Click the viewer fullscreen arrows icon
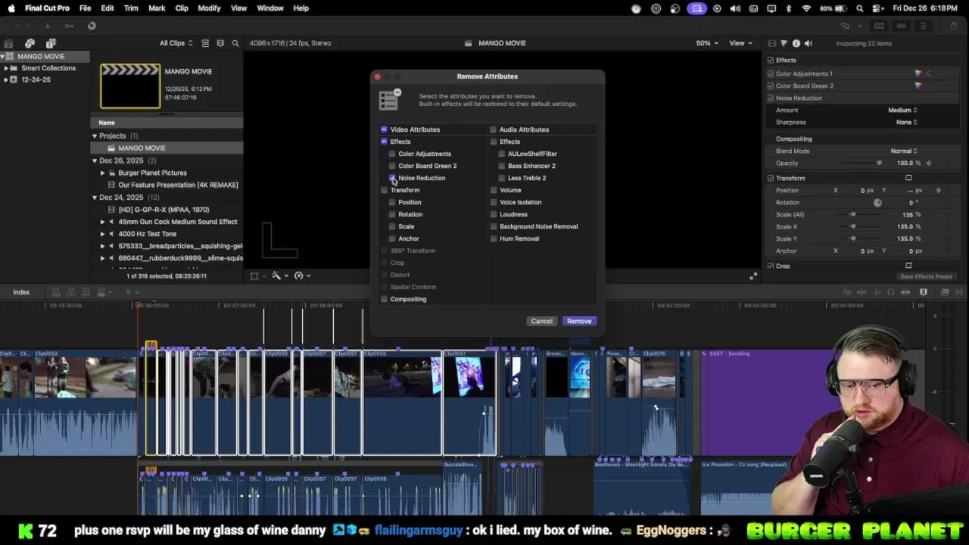This screenshot has width=969, height=545. (752, 276)
